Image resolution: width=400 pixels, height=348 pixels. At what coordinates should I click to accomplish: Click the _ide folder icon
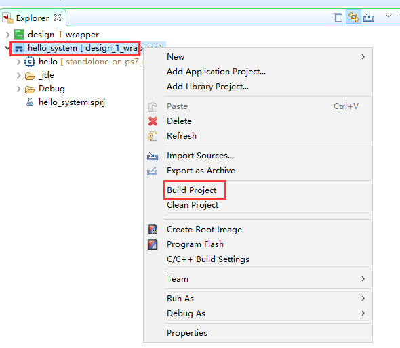click(30, 76)
